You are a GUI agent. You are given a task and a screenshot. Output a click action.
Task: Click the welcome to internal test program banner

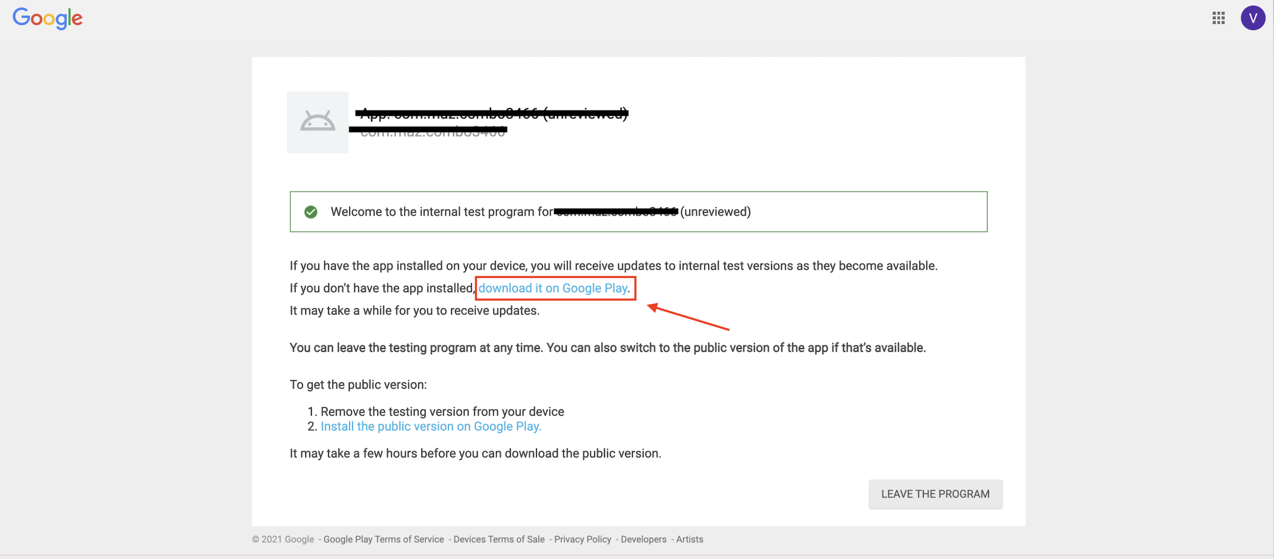(x=638, y=212)
